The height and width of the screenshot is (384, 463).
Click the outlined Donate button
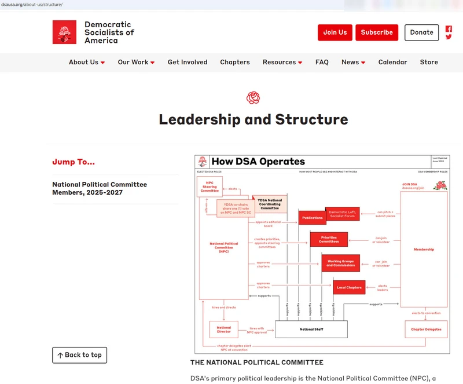pos(421,32)
